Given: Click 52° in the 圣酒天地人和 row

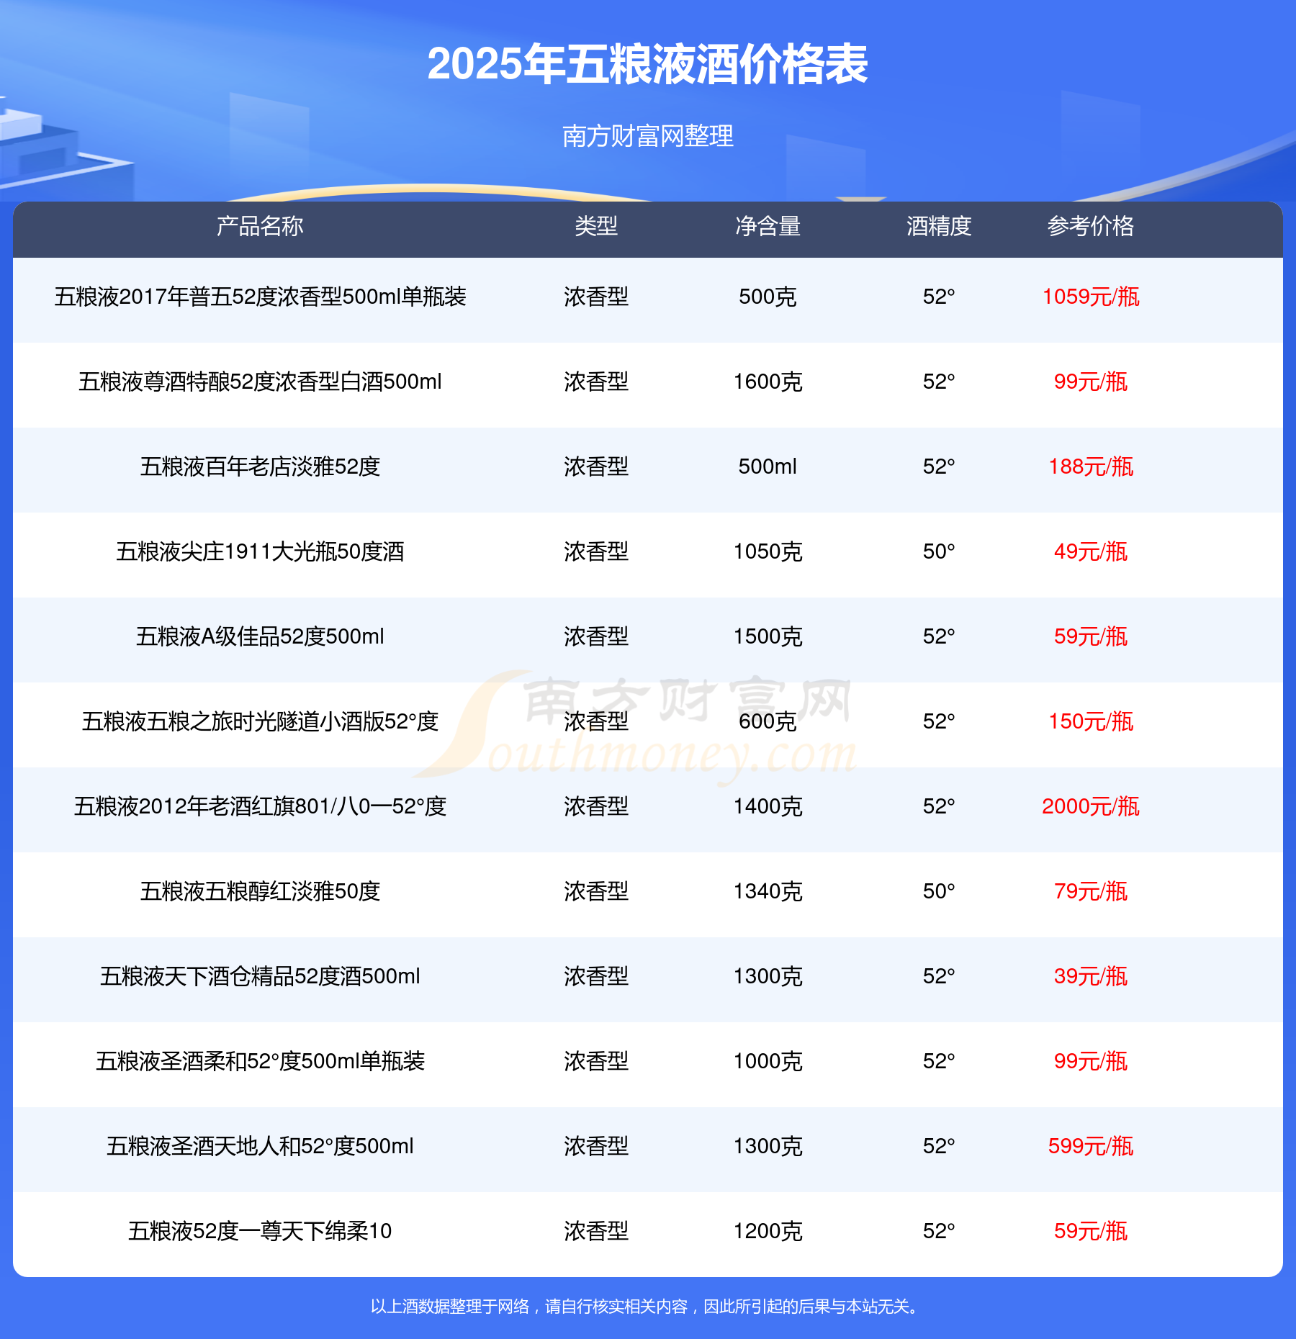Looking at the screenshot, I should [939, 1146].
